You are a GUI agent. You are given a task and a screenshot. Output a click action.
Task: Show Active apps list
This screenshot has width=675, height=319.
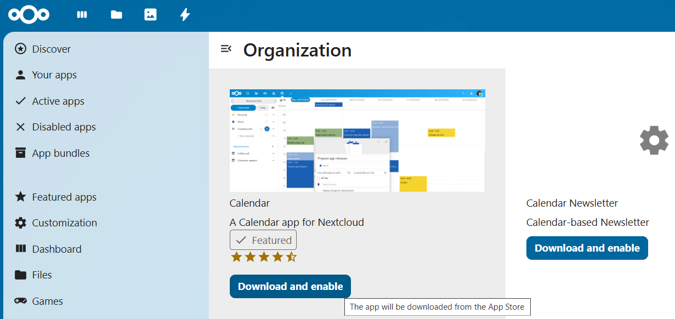[x=58, y=101]
